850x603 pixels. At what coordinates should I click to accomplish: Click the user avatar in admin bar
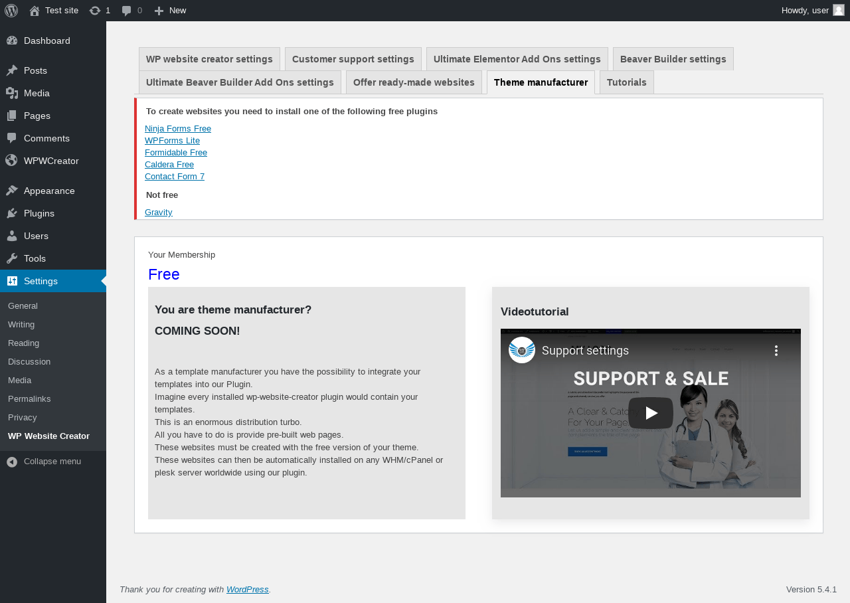click(x=839, y=10)
